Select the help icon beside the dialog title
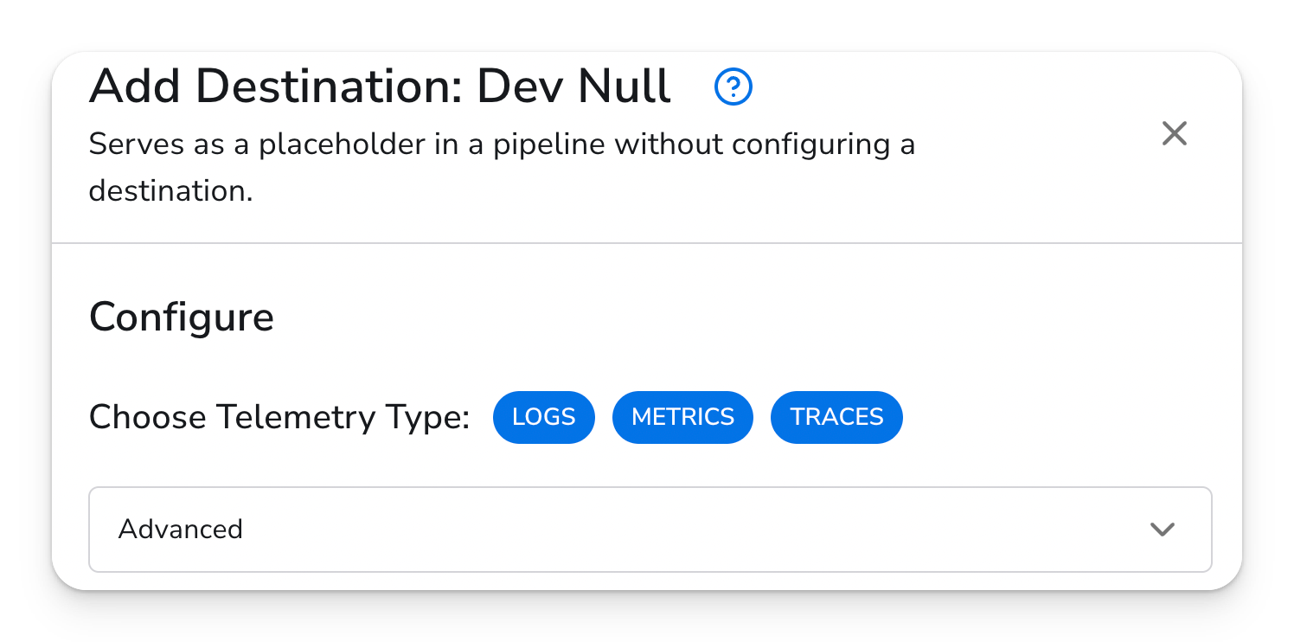This screenshot has width=1294, height=642. (733, 87)
